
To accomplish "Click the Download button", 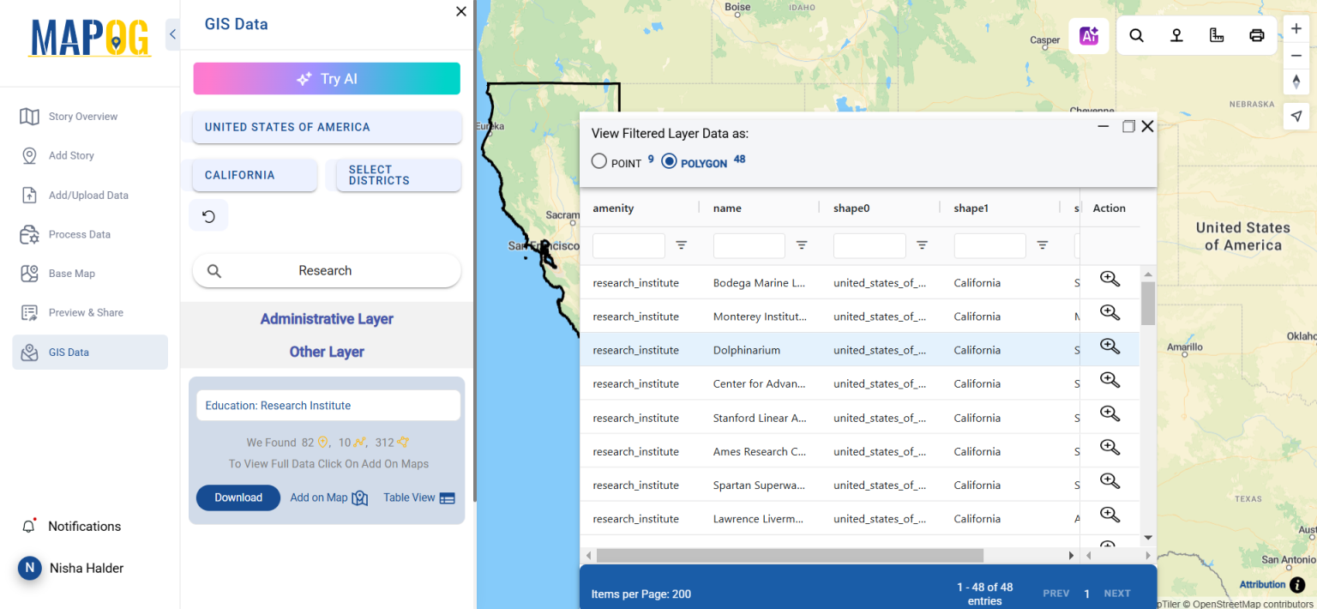I will (238, 497).
